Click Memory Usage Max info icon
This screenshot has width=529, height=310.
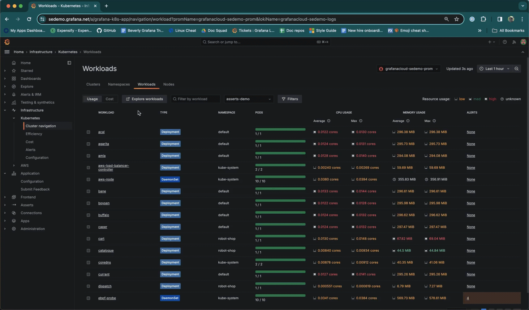pyautogui.click(x=434, y=121)
